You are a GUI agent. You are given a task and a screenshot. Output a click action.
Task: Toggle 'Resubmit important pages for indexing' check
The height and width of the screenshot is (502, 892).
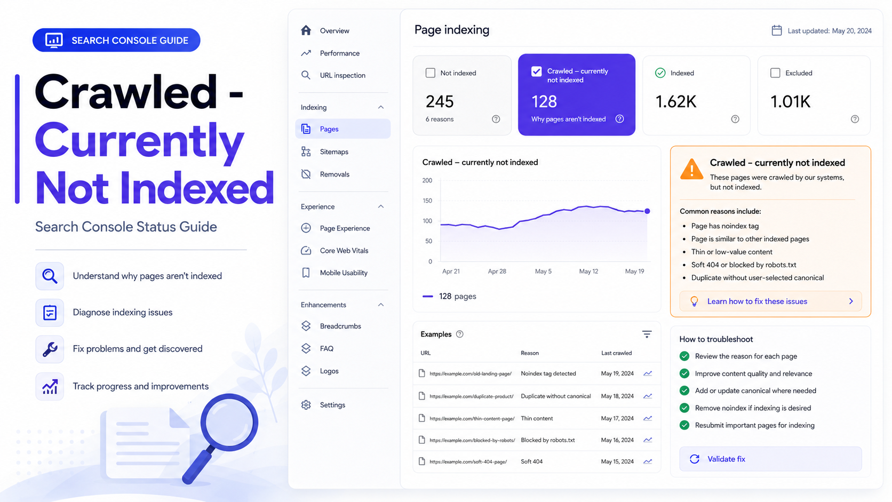pyautogui.click(x=684, y=425)
